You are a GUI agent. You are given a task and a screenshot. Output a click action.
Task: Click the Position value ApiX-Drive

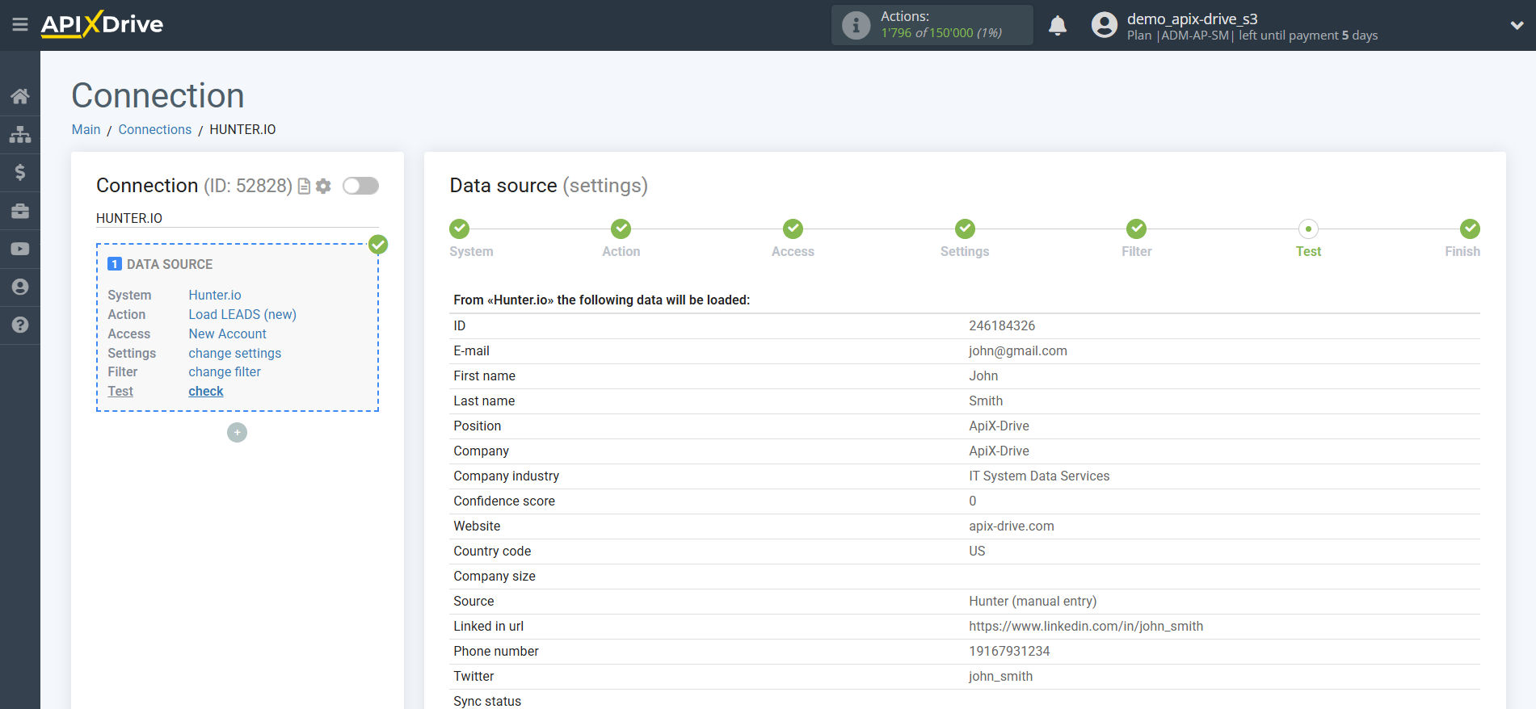pyautogui.click(x=999, y=426)
